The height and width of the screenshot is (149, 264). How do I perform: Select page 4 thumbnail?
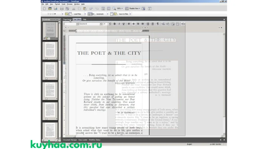50,91
